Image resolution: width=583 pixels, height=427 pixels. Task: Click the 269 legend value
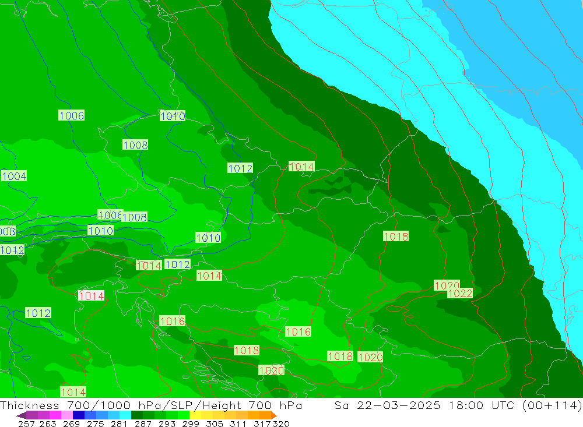[x=71, y=424]
